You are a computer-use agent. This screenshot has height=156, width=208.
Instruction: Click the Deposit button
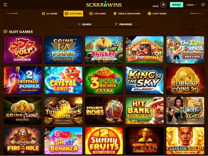pyautogui.click(x=176, y=5)
